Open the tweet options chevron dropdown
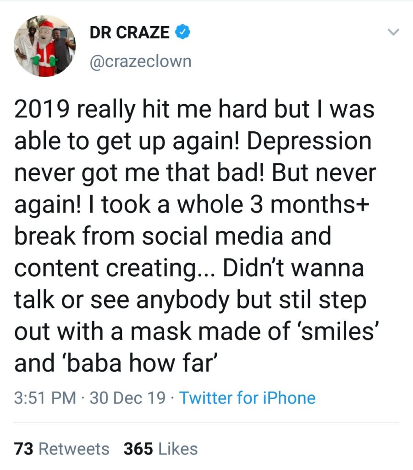Image resolution: width=413 pixels, height=470 pixels. point(393,33)
